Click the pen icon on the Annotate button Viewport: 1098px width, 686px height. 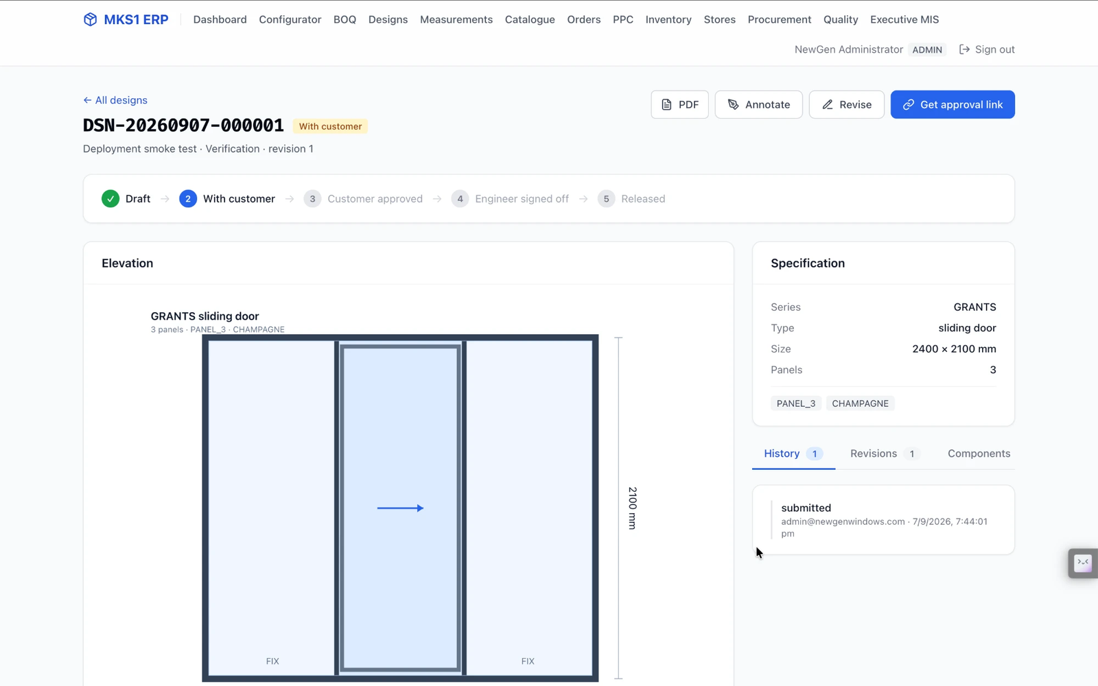[x=733, y=105]
